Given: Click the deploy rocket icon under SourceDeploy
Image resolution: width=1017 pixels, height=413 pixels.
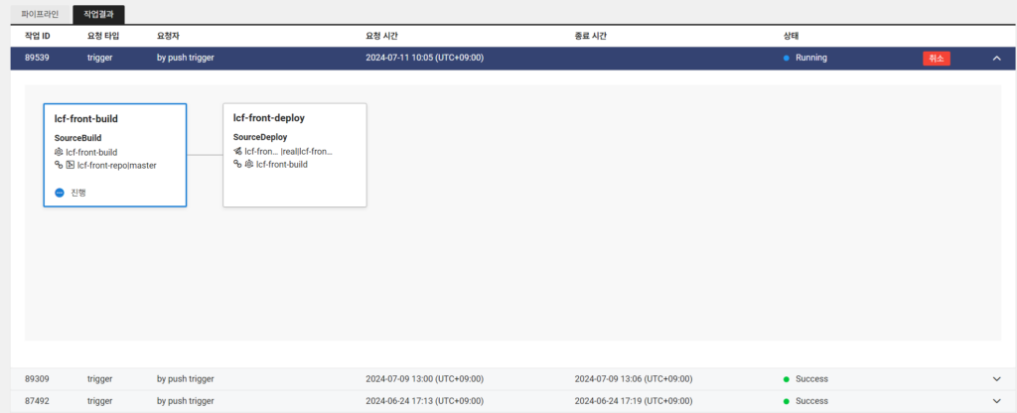Looking at the screenshot, I should pos(237,152).
